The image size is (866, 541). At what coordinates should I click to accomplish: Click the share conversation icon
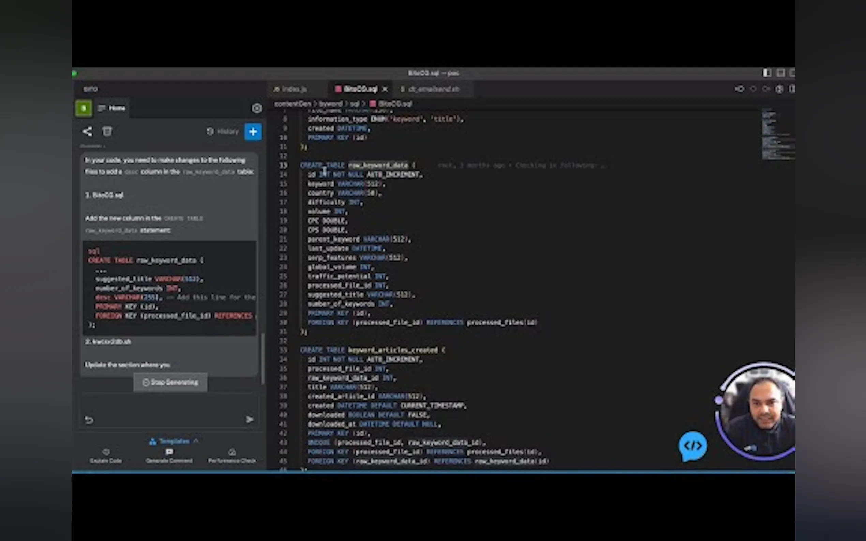[x=87, y=131]
